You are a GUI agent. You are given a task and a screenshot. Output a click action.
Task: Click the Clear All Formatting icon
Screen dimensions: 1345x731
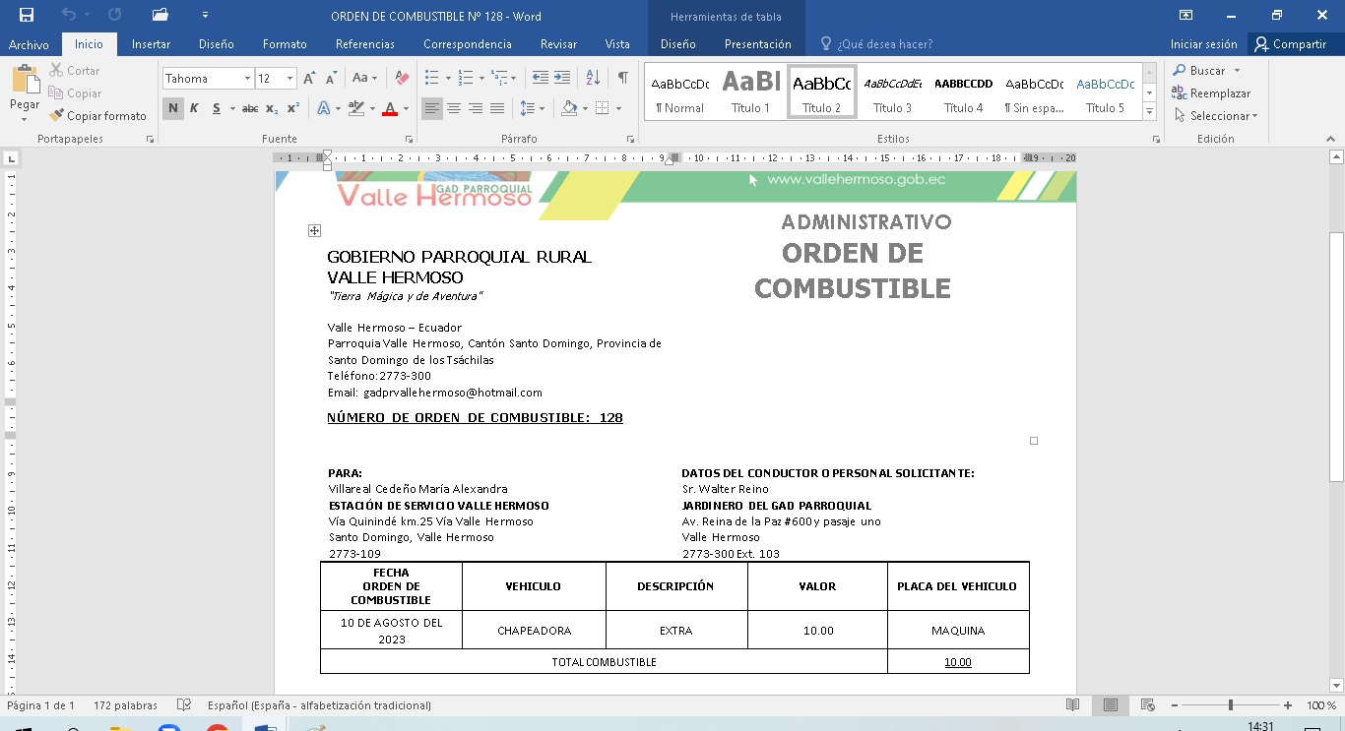click(401, 78)
